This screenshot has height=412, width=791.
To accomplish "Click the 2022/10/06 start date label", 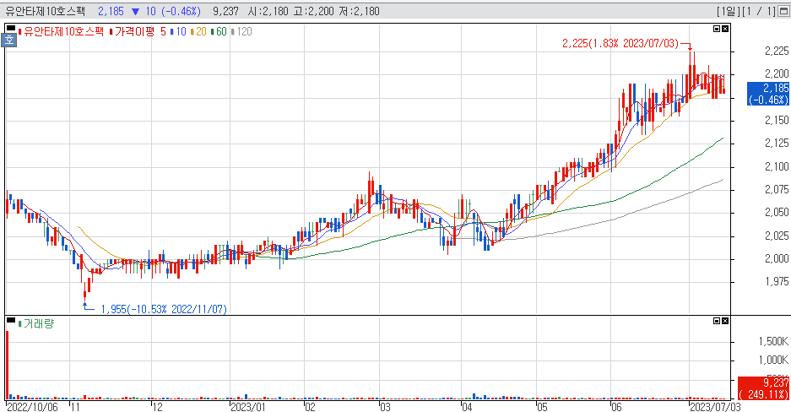I will 32,407.
